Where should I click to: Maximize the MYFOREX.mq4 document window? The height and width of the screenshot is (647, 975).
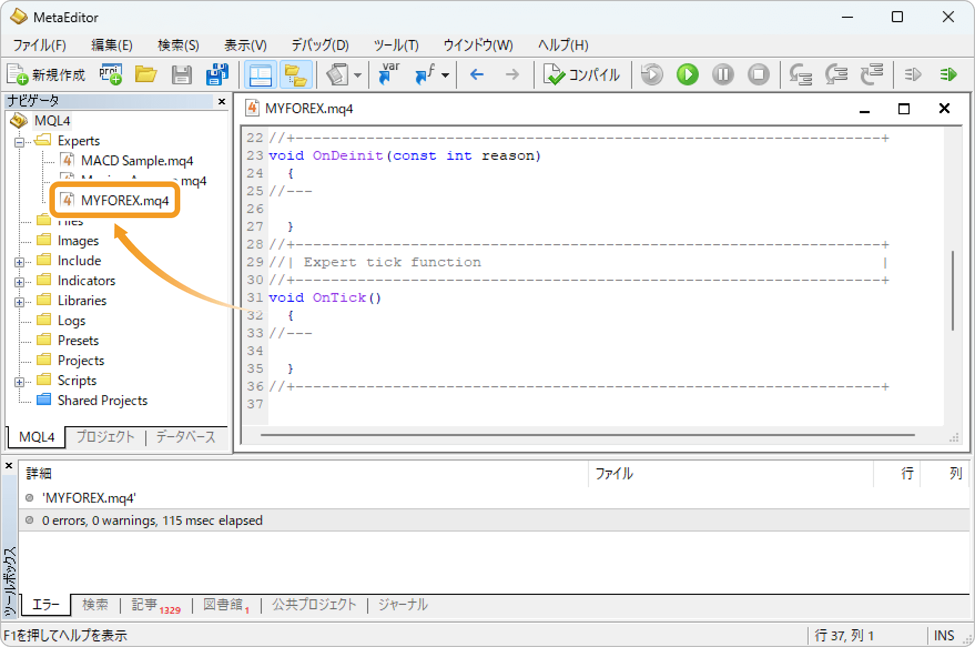tap(904, 109)
